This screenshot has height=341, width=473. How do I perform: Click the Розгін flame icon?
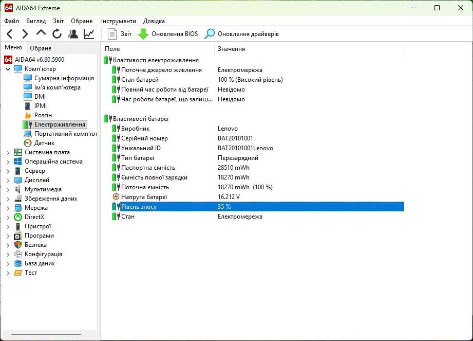coord(28,115)
